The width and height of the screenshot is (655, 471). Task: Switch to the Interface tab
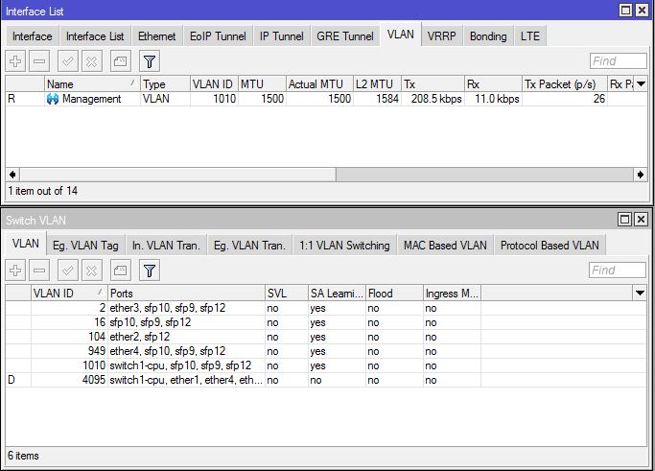tap(33, 36)
